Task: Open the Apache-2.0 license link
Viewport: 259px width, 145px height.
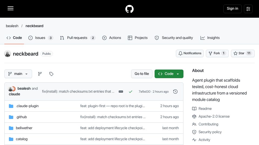Action: click(211, 116)
